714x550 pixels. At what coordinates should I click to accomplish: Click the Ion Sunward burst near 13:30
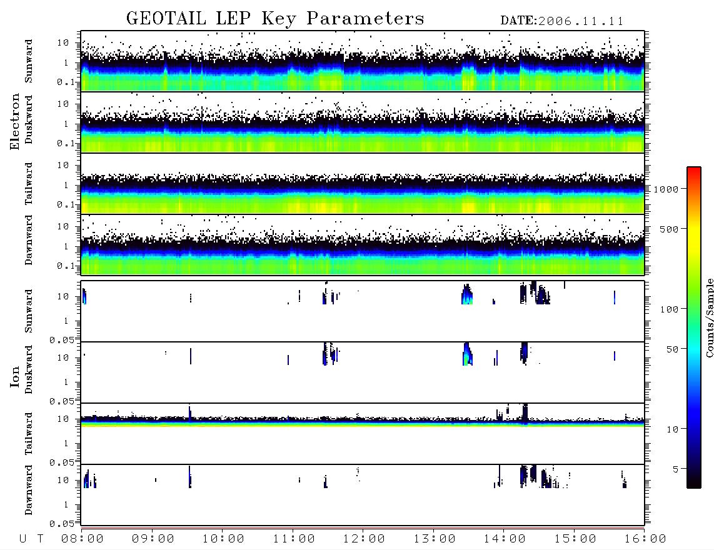[x=467, y=294]
